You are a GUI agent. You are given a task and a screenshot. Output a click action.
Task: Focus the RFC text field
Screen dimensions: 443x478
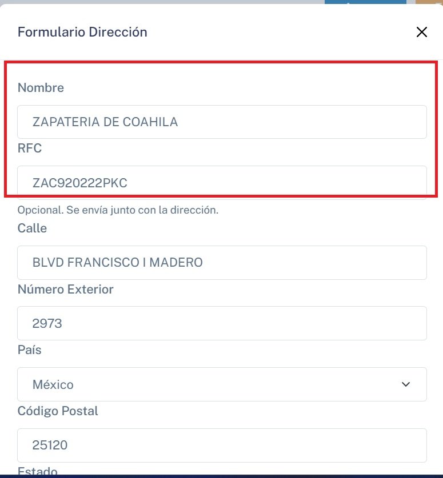pyautogui.click(x=222, y=182)
